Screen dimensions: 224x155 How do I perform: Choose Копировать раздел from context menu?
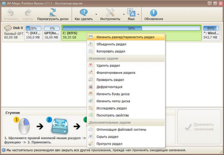[x=126, y=51]
